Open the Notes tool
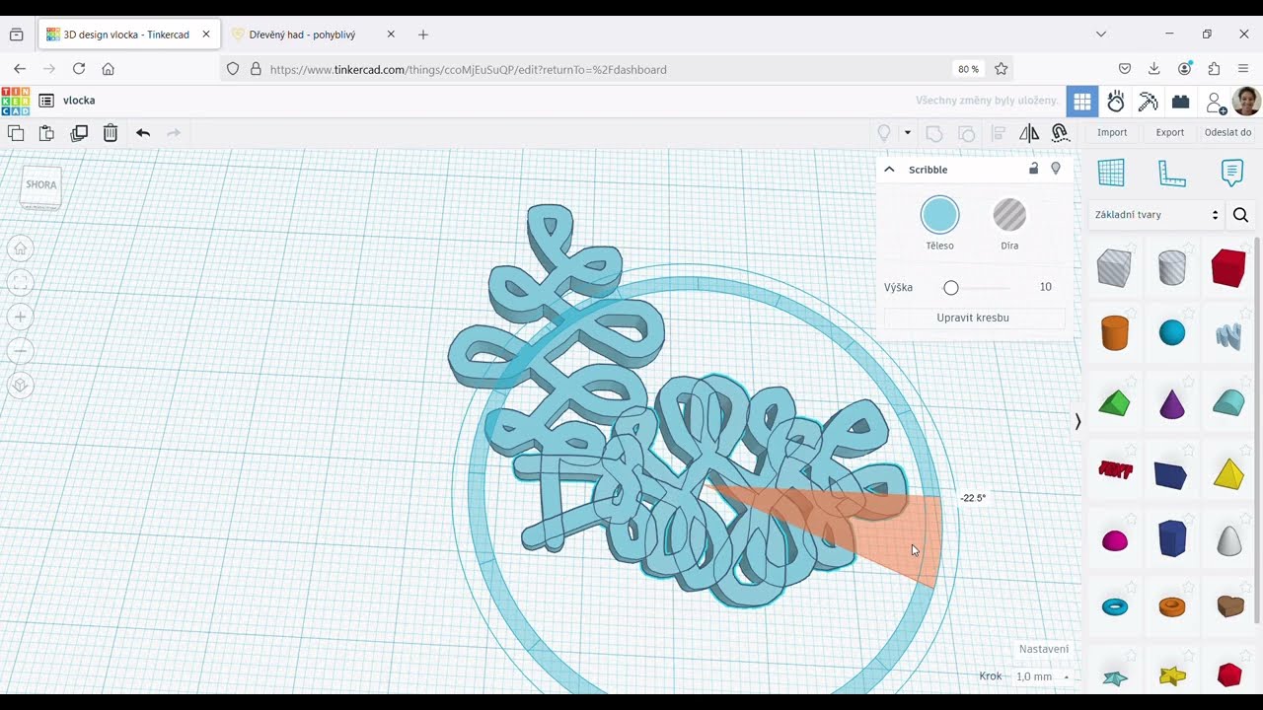 point(1232,173)
